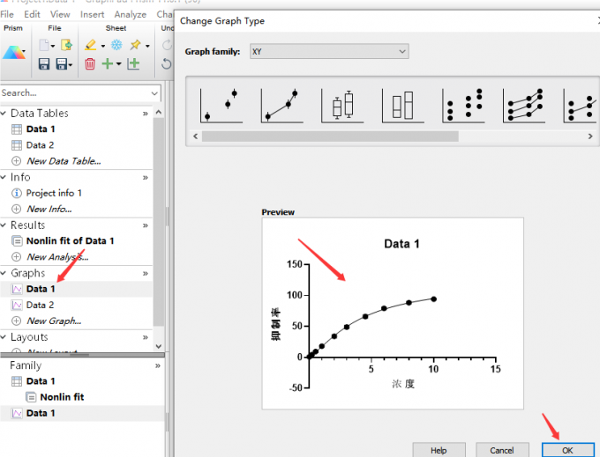Select Nonlin fit of Data 1 result
The height and width of the screenshot is (457, 600).
point(70,241)
